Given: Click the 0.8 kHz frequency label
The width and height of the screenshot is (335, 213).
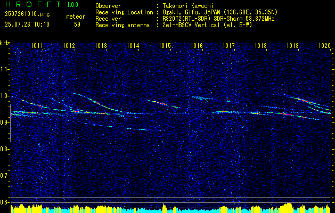Looking at the screenshot, I should click(4, 149).
